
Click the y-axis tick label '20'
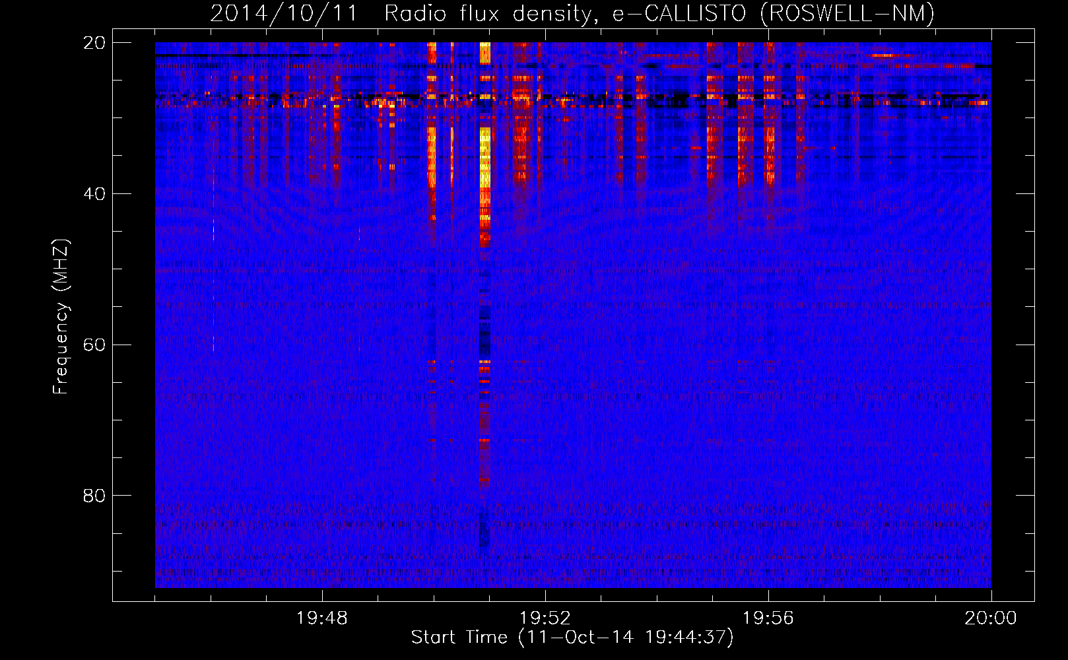point(94,43)
